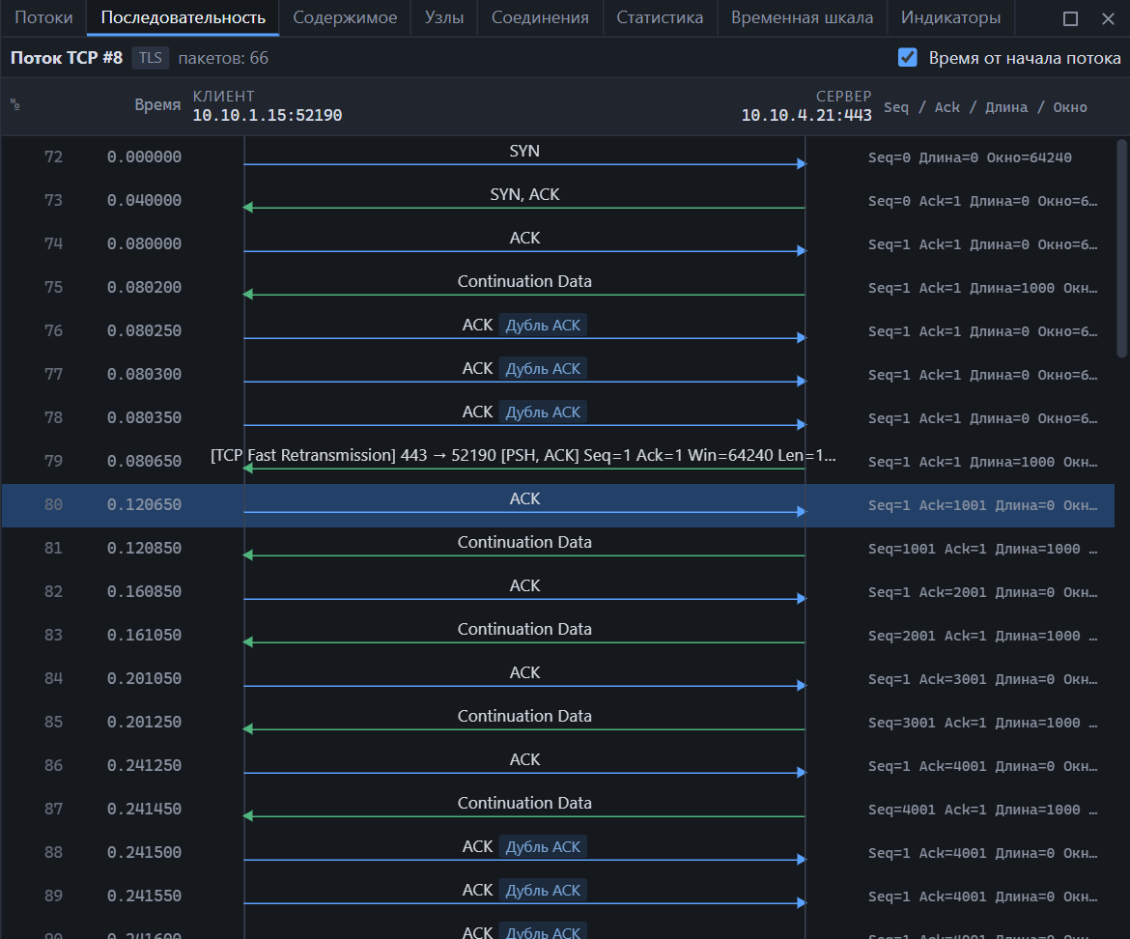Open the Статистика tab

660,17
